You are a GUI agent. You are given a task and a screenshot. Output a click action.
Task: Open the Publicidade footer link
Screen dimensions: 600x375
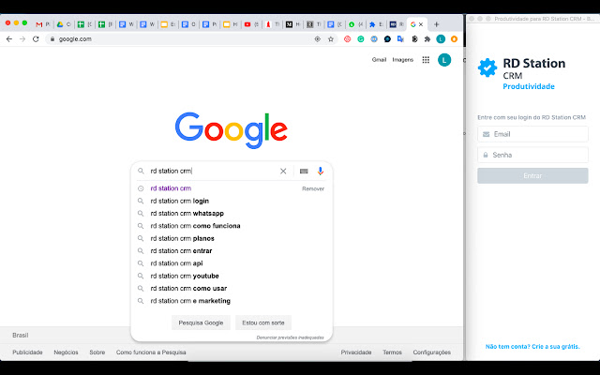click(27, 352)
